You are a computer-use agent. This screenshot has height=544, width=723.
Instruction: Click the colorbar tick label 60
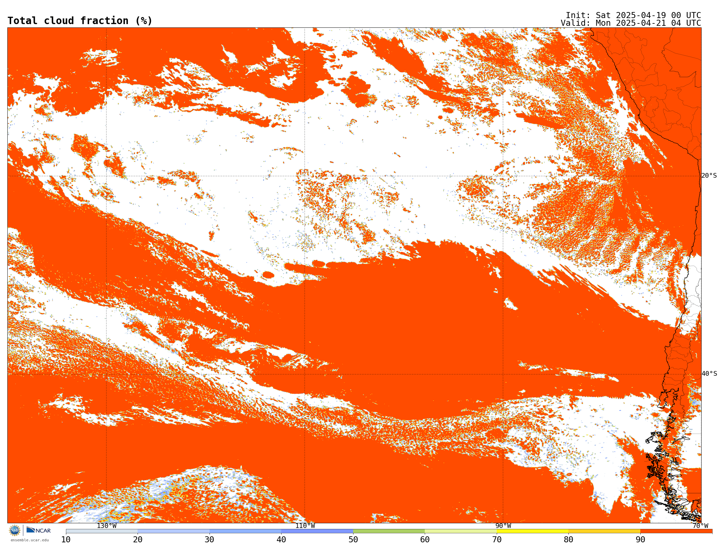click(425, 540)
